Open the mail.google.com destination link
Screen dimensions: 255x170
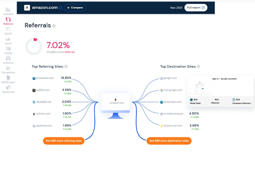click(x=173, y=90)
